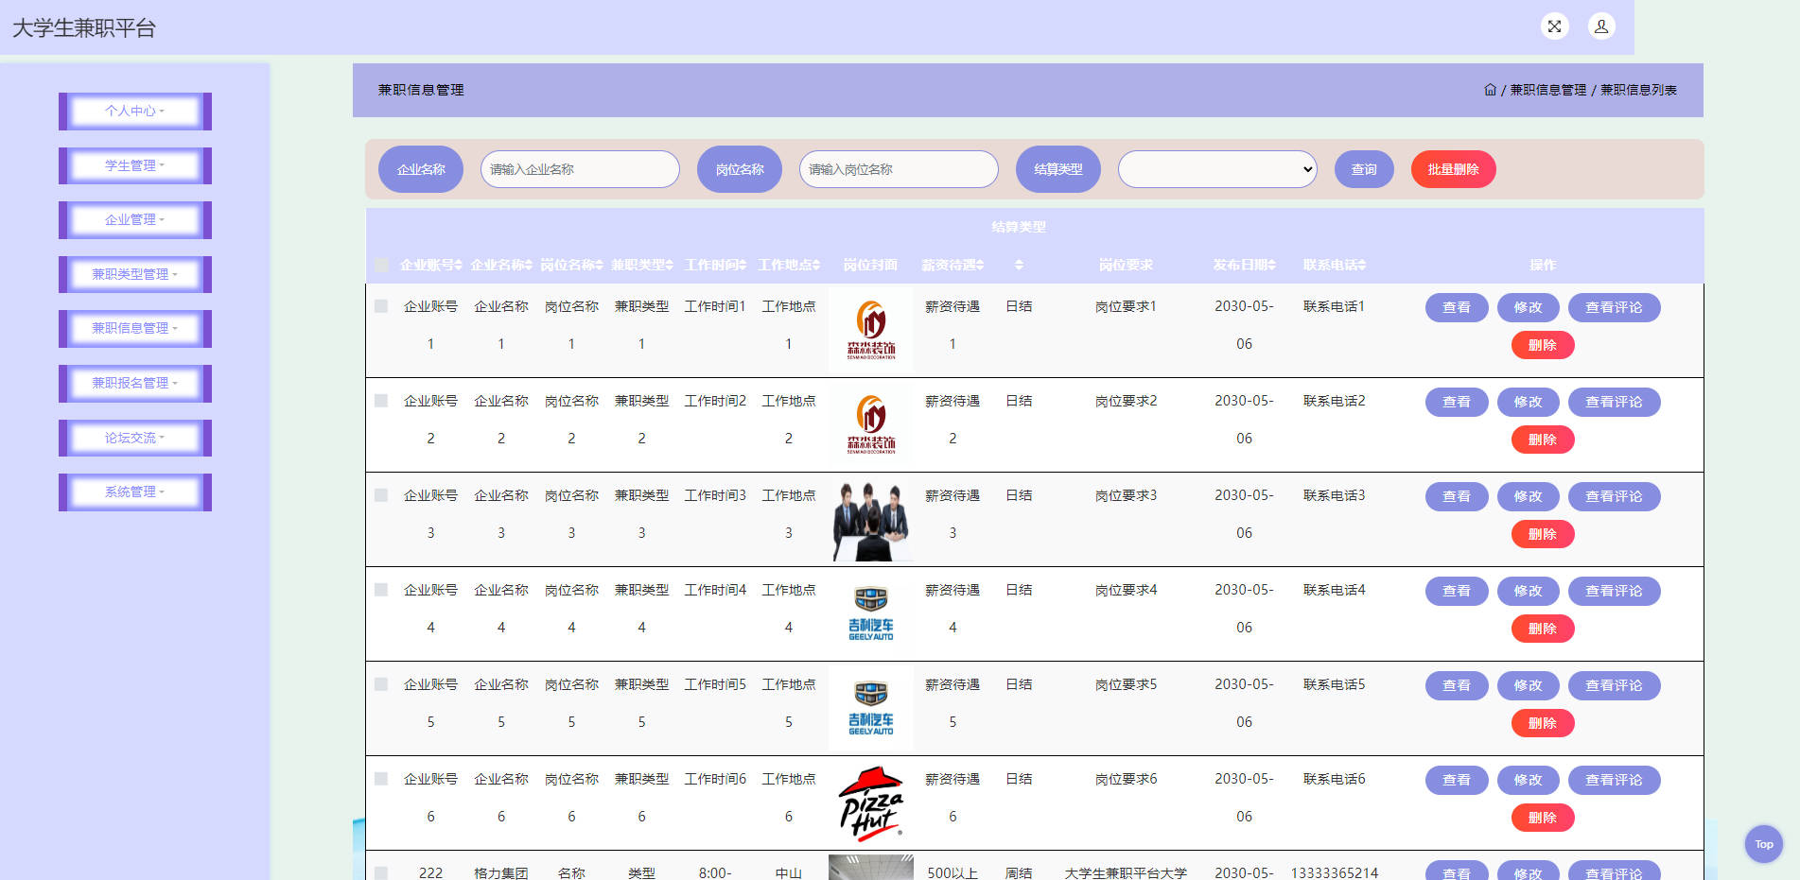Click the 格力集团 company name cell

tap(501, 873)
